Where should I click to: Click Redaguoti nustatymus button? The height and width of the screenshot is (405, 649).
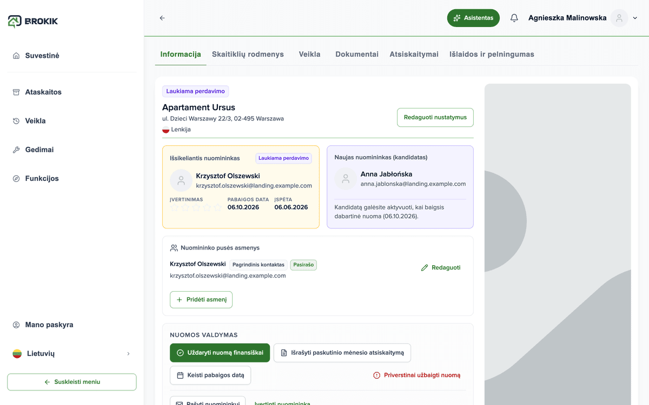[x=435, y=118]
